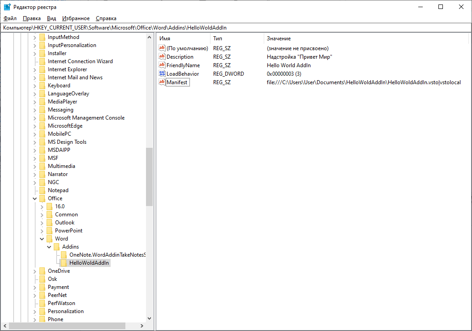Viewport: 472px width, 331px height.
Task: Click the Значение column header
Action: click(279, 39)
